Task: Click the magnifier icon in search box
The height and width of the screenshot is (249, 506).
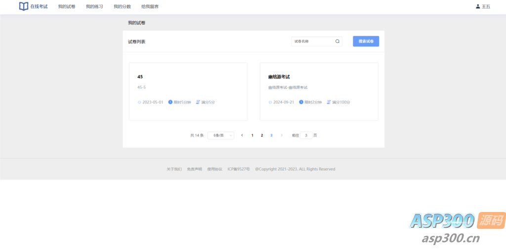Action: point(337,41)
